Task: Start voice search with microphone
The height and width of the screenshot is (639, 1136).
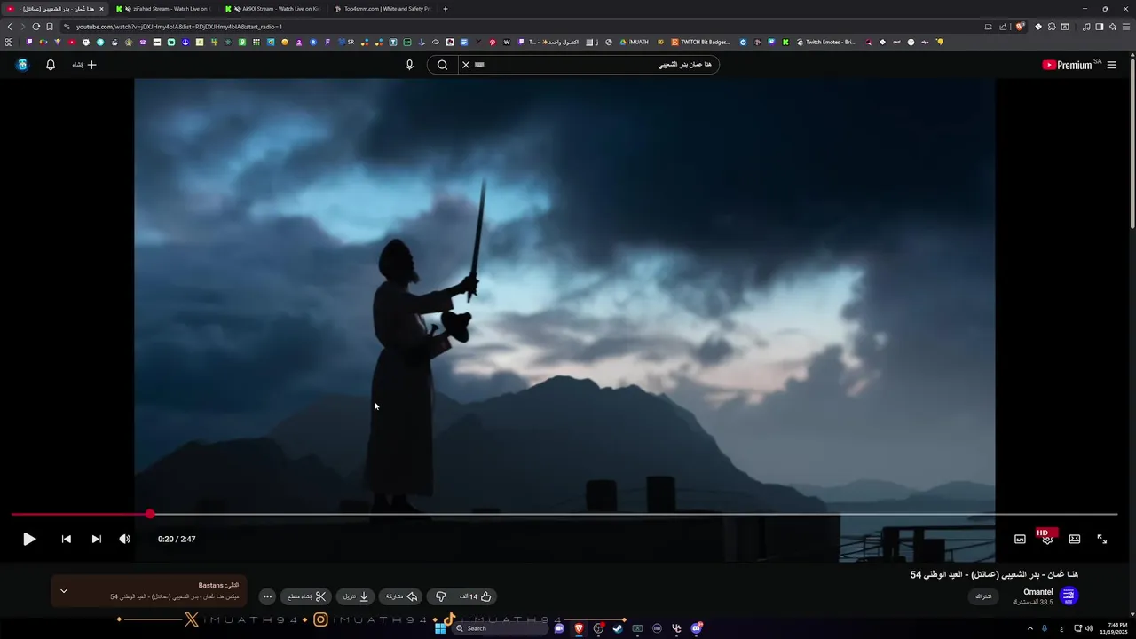Action: pyautogui.click(x=409, y=65)
